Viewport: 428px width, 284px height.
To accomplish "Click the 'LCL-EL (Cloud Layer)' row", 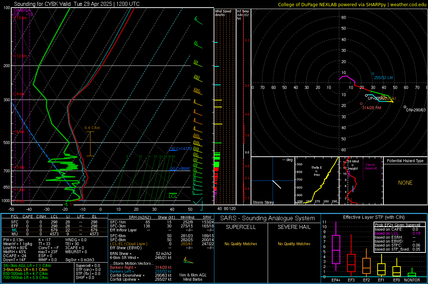I will (162, 244).
